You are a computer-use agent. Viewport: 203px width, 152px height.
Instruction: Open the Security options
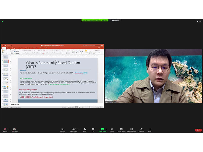click(62, 129)
